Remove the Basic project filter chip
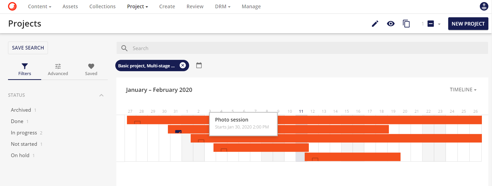This screenshot has height=186, width=492. click(183, 65)
